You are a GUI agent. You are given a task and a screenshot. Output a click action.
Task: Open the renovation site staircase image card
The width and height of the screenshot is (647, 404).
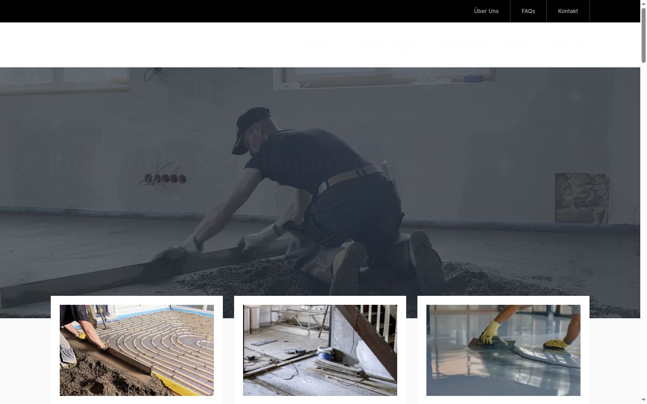[x=320, y=350]
